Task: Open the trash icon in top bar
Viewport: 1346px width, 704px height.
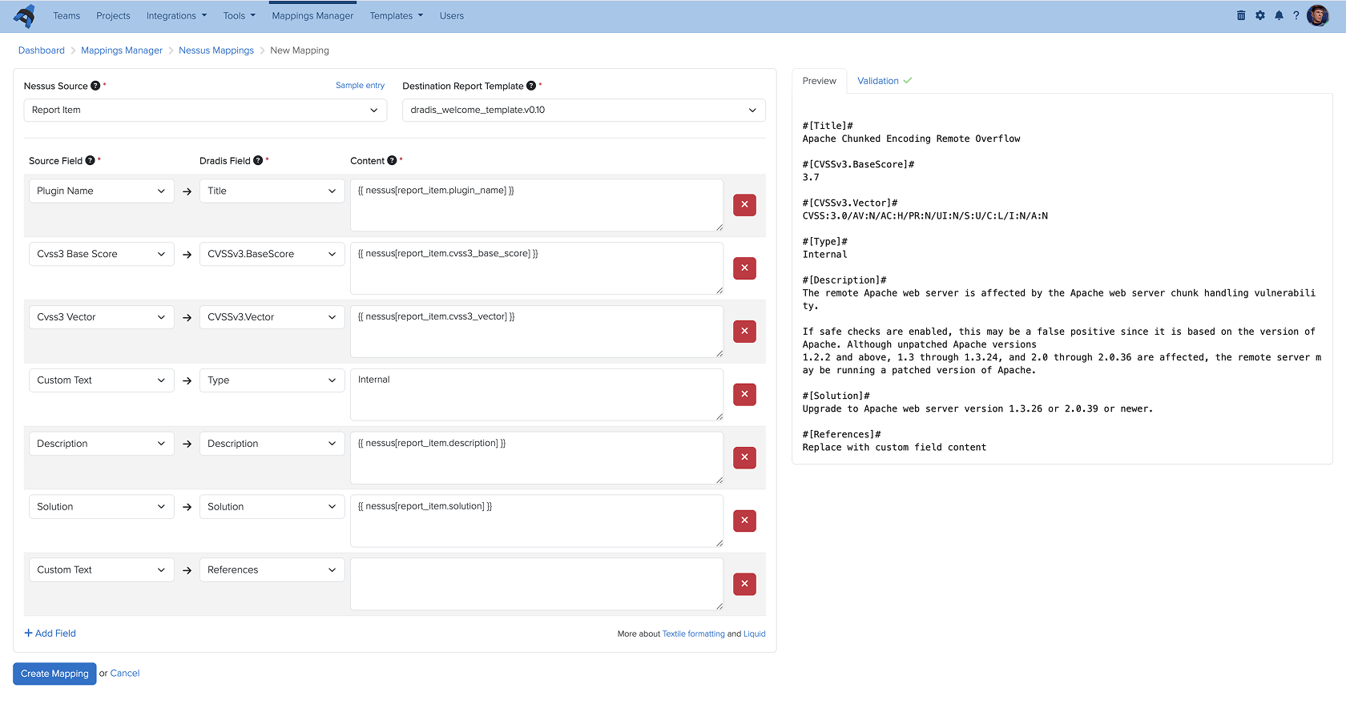Action: (x=1241, y=15)
